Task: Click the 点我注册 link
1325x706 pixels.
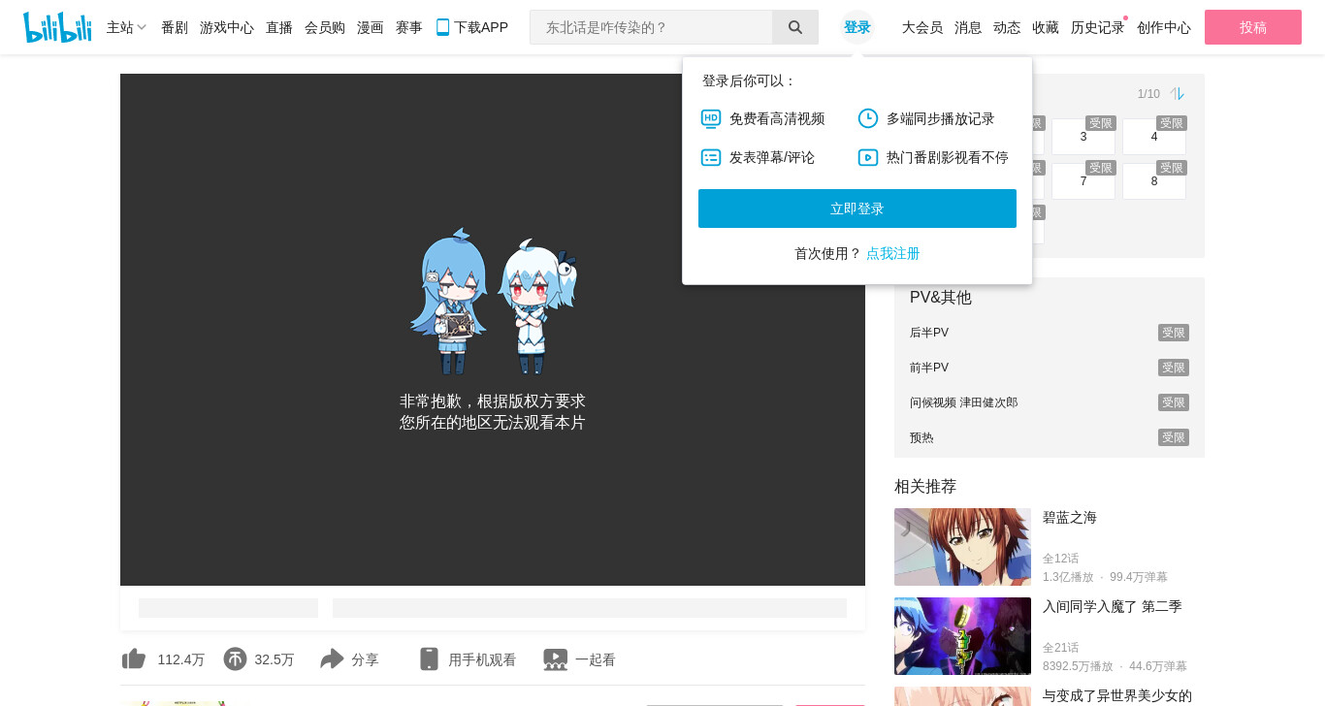Action: (x=893, y=253)
